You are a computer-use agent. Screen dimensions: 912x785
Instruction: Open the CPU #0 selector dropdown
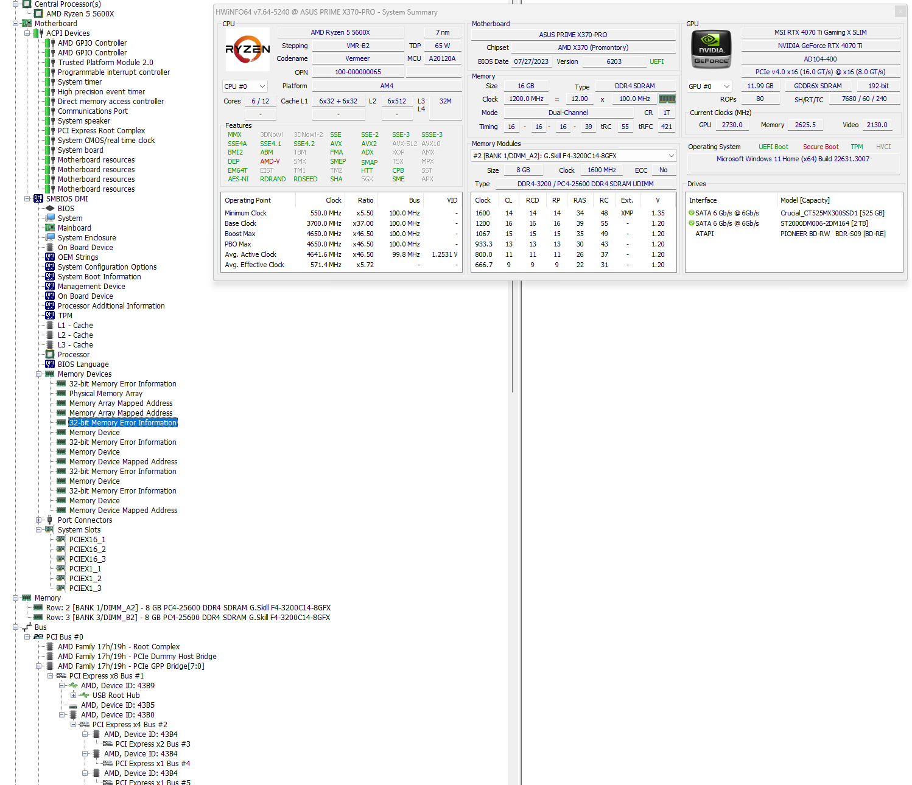pyautogui.click(x=245, y=86)
